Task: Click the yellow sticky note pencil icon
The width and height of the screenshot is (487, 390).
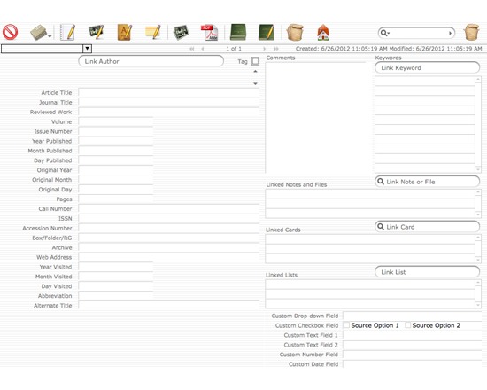Action: (153, 32)
